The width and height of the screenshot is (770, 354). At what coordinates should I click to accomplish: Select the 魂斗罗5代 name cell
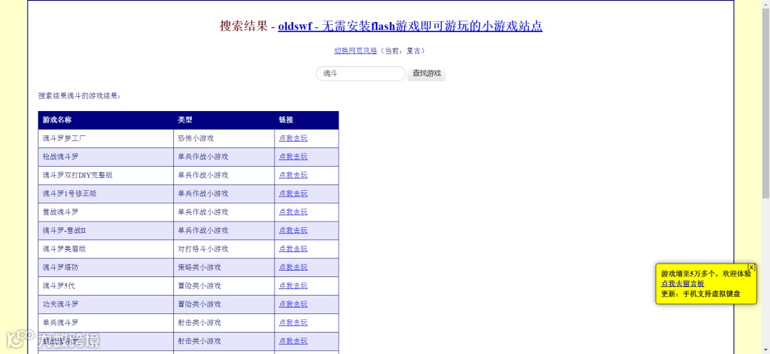click(106, 286)
